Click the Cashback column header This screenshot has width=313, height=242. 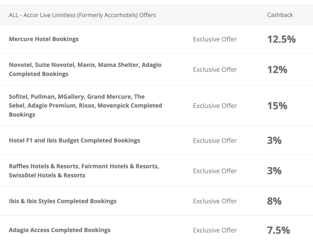click(280, 15)
